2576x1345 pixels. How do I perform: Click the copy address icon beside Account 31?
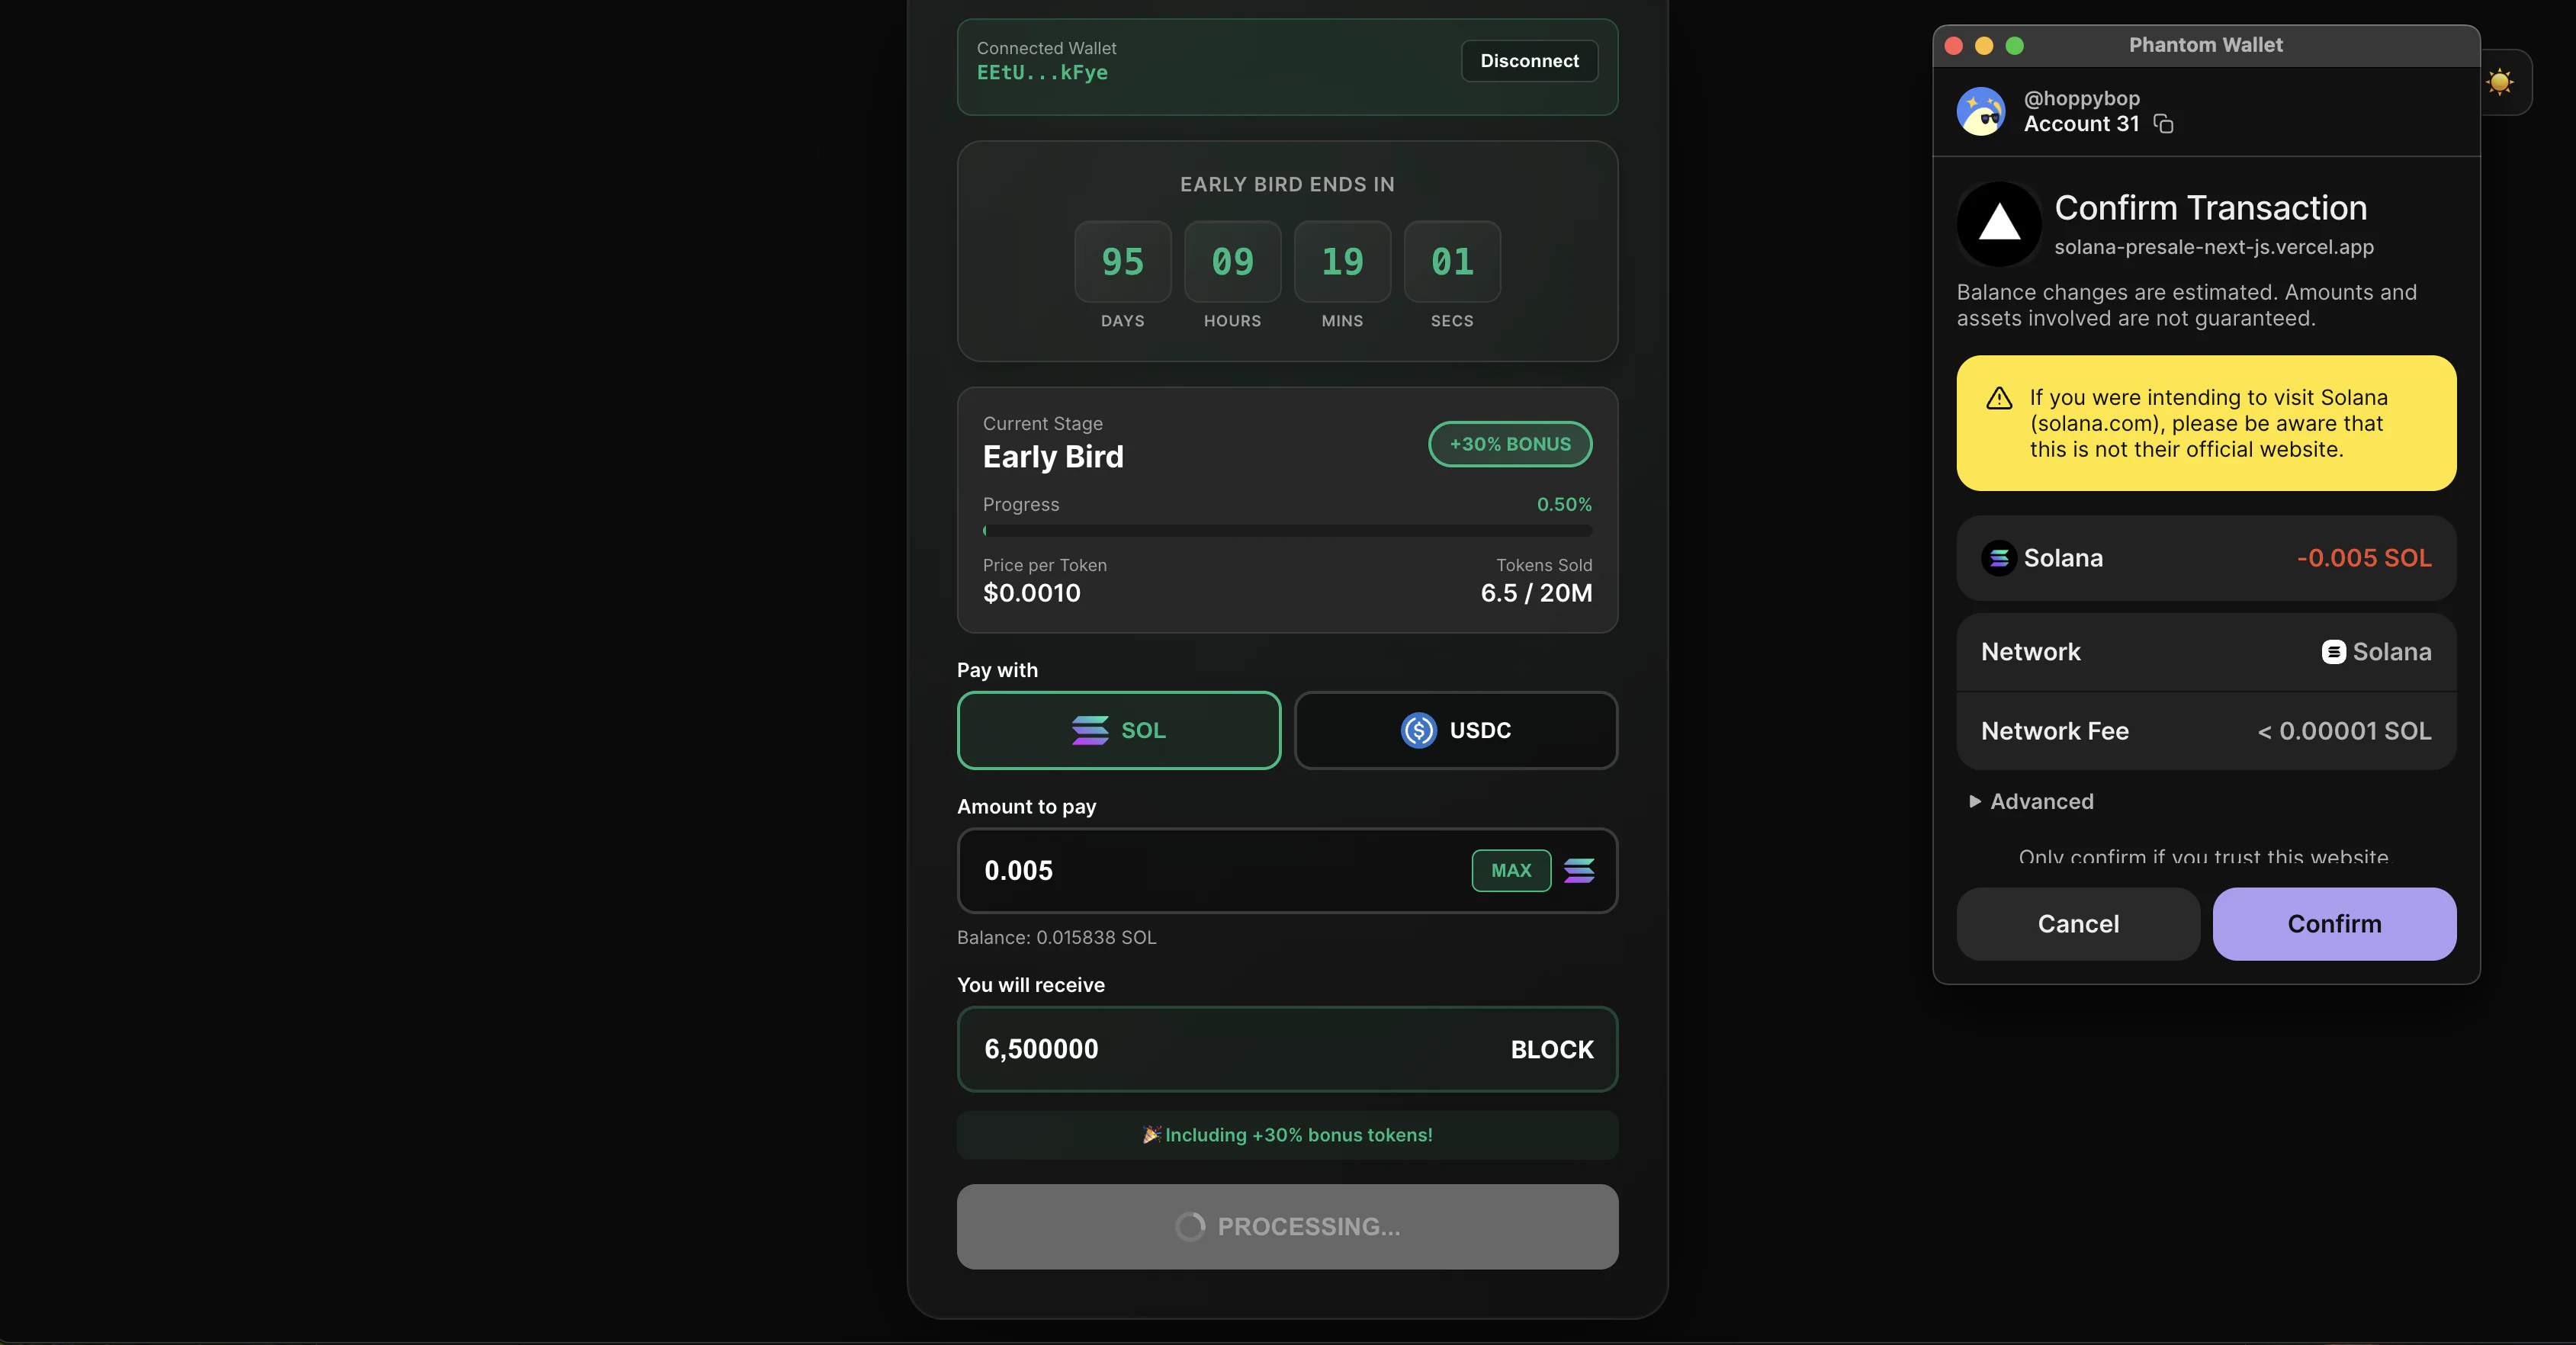[x=2163, y=124]
